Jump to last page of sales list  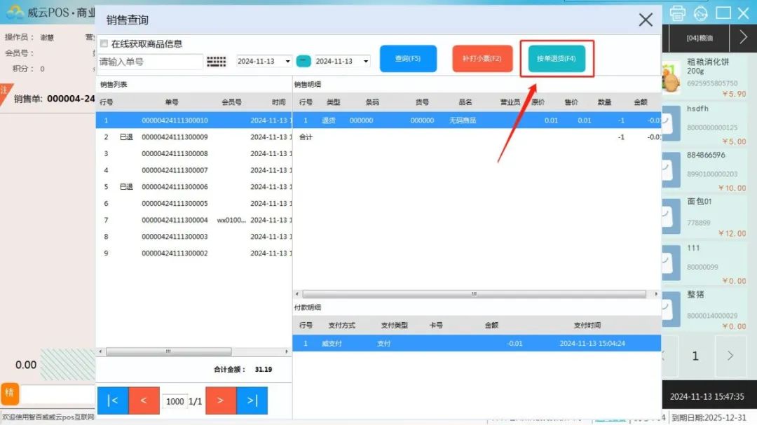tap(252, 400)
